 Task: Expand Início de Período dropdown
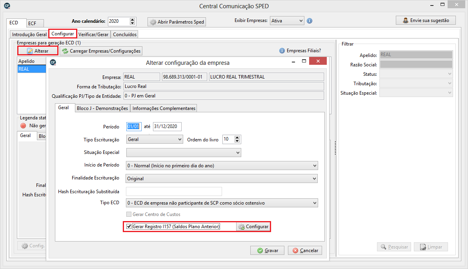(222, 166)
